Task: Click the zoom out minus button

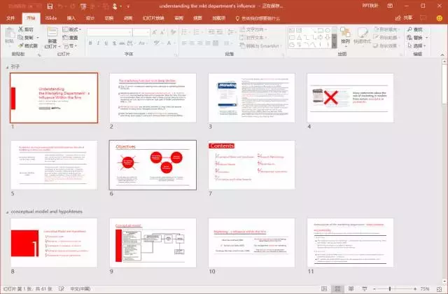Action: (374, 289)
